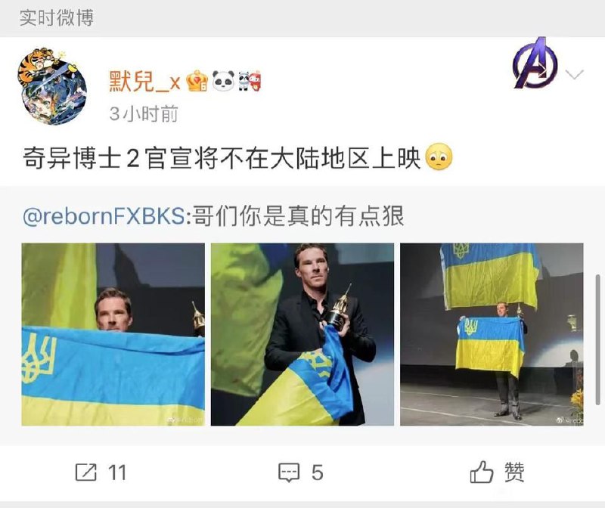The image size is (605, 508).
Task: Tap the username 默兒_x
Action: (x=145, y=82)
